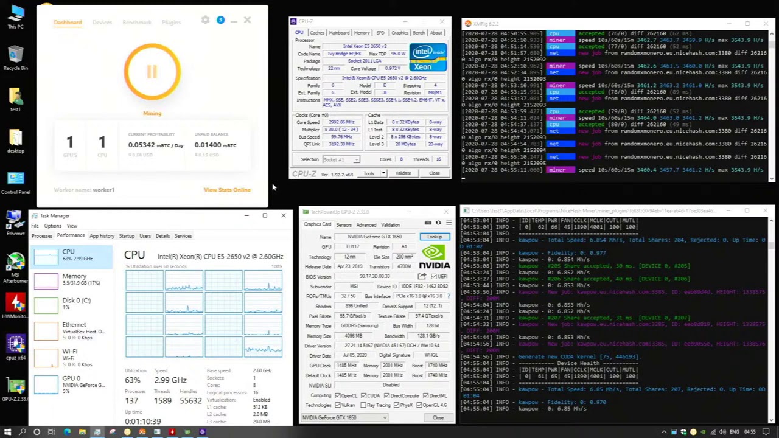
Task: Toggle the CUDA checkbox in GPU-Z
Action: click(363, 395)
